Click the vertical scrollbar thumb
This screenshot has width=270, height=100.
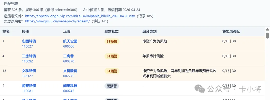(267, 35)
